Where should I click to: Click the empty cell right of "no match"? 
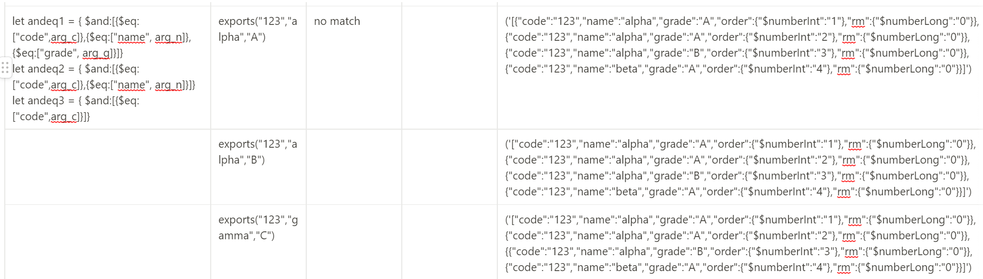click(x=449, y=68)
